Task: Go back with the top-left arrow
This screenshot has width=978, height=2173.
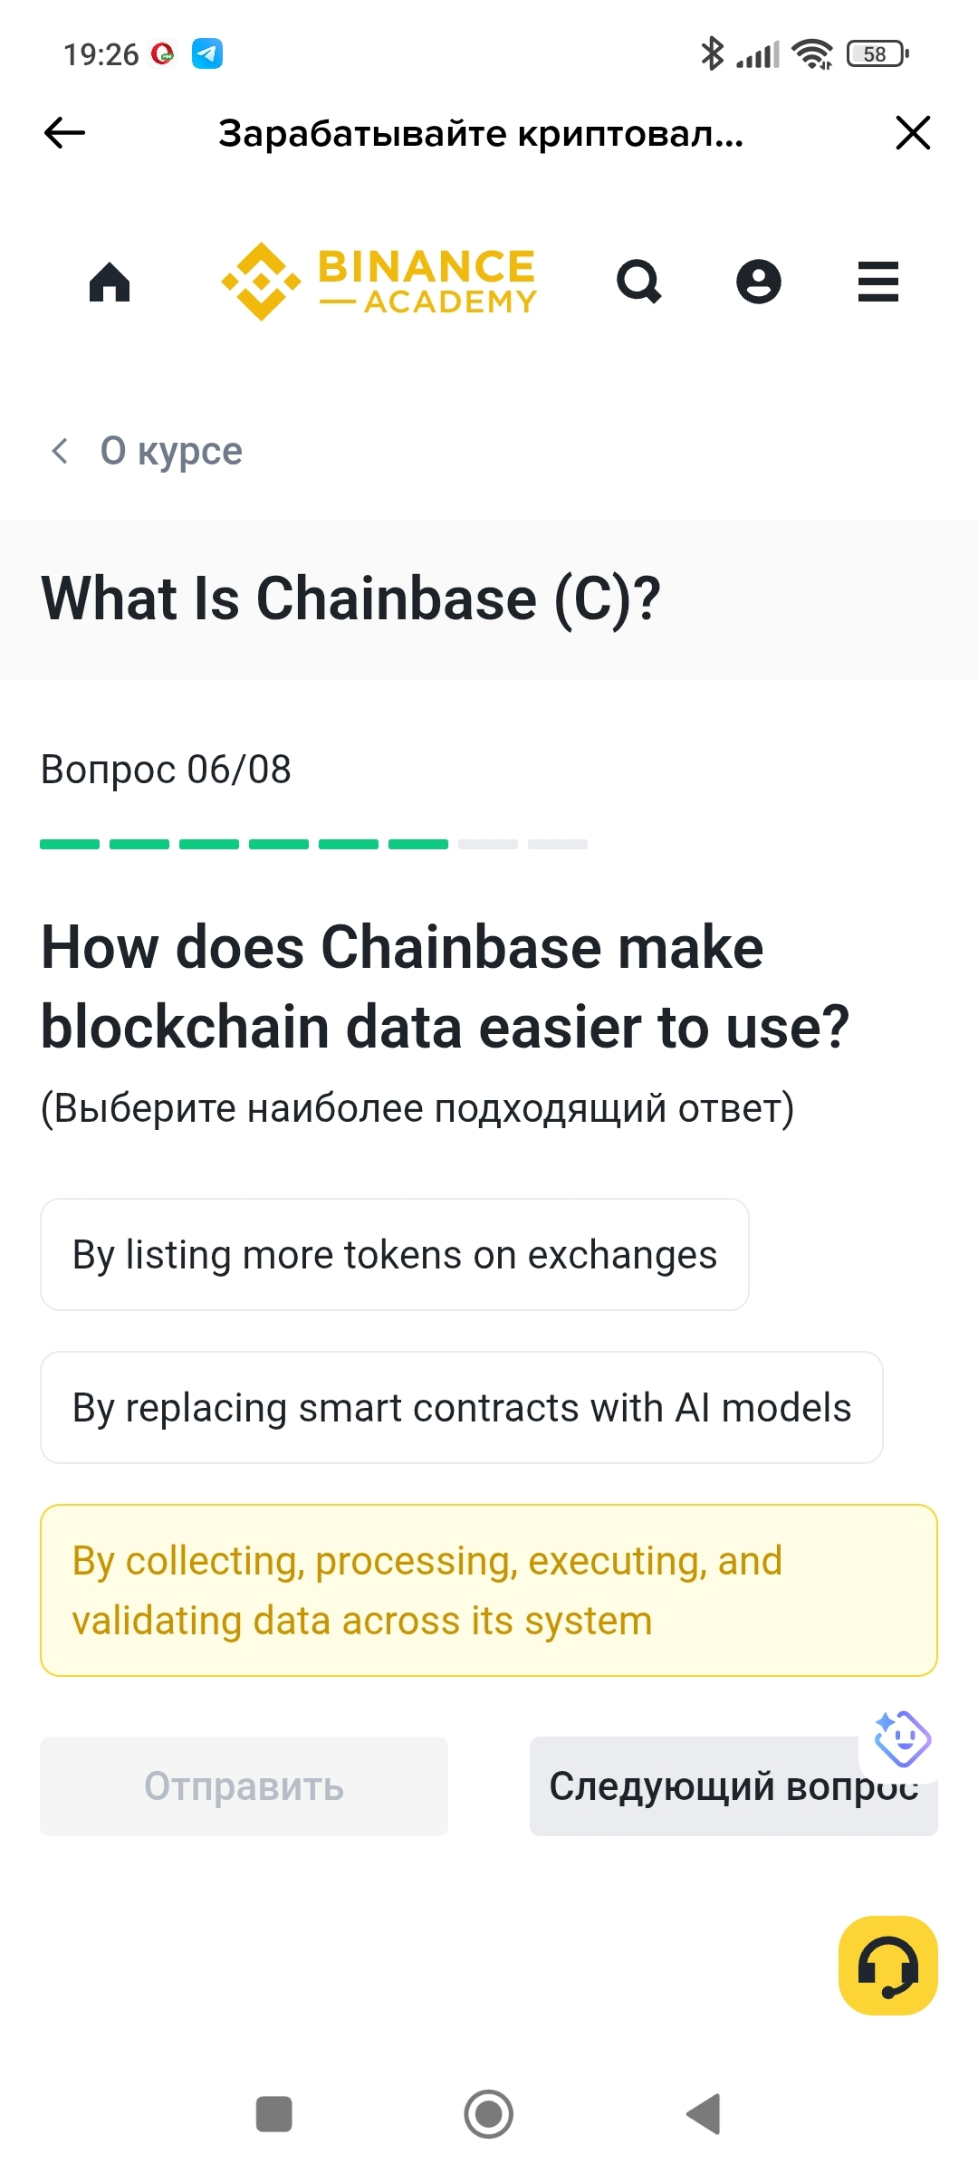Action: pyautogui.click(x=64, y=133)
